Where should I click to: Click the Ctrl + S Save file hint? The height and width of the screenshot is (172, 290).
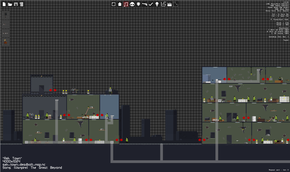280,14
